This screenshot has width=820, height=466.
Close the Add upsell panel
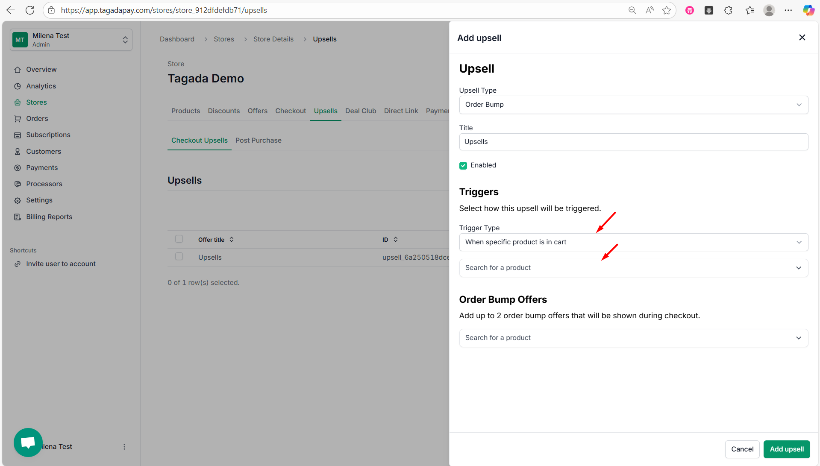(802, 38)
